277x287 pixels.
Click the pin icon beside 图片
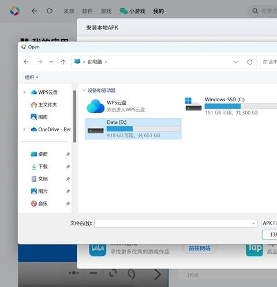(68, 192)
